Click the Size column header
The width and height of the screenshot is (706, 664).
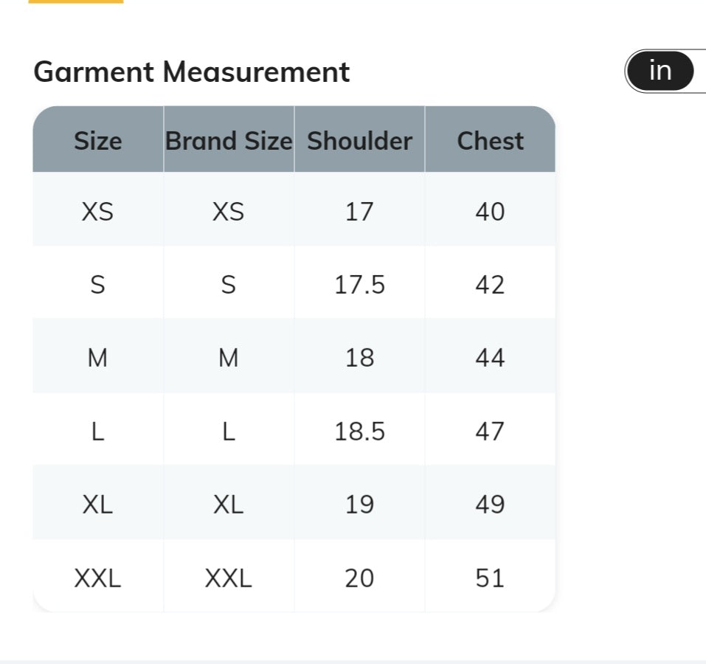tap(98, 139)
